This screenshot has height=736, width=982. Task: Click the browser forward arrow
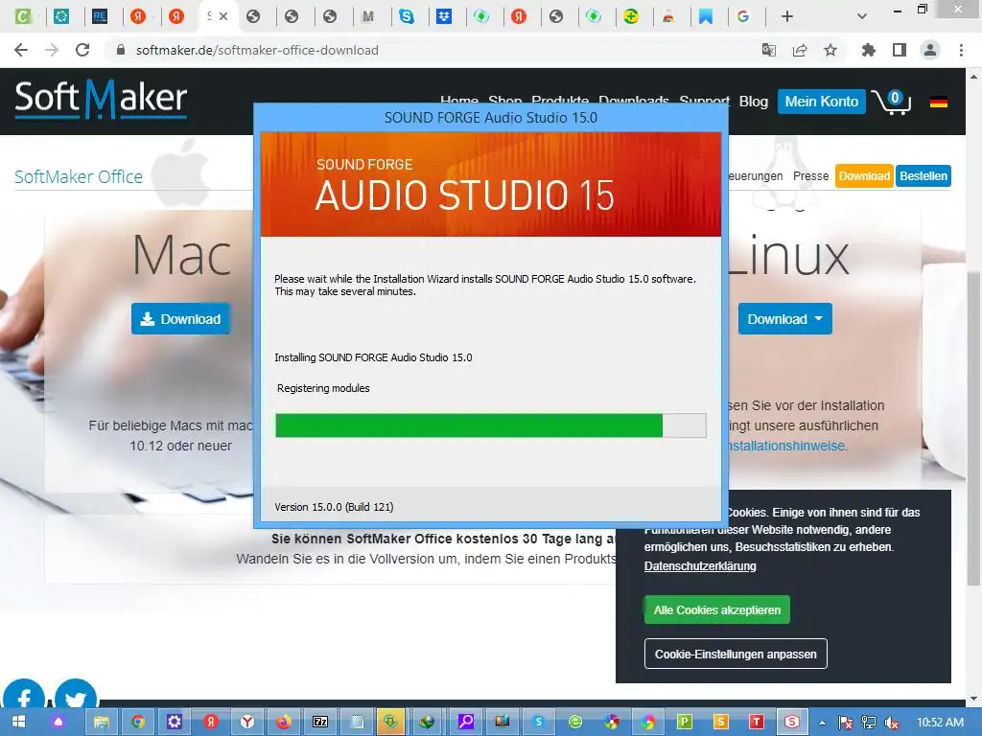52,50
